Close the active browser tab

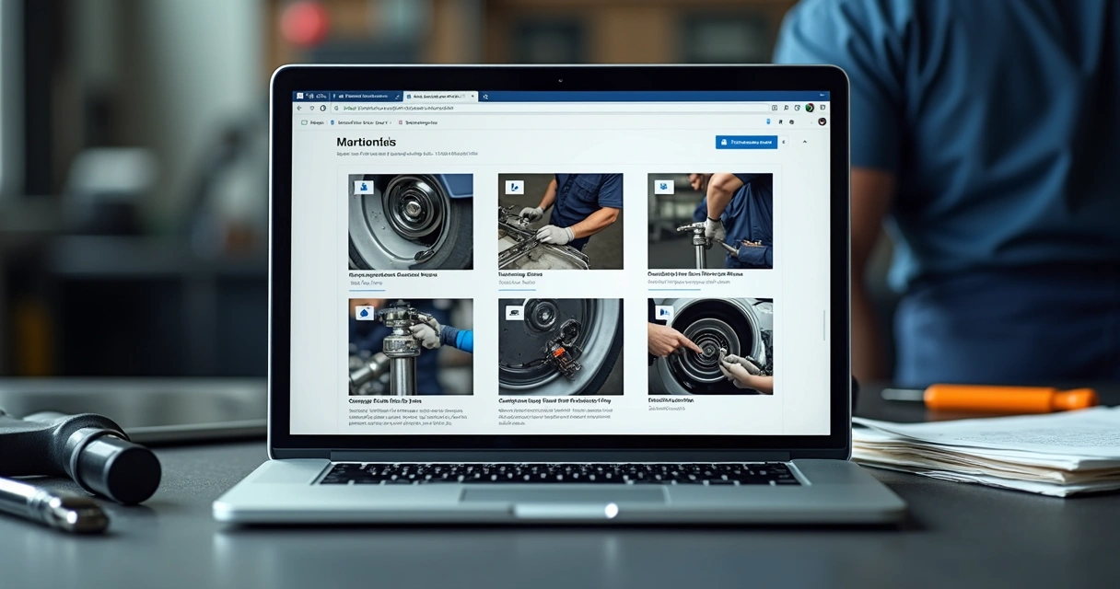[472, 96]
